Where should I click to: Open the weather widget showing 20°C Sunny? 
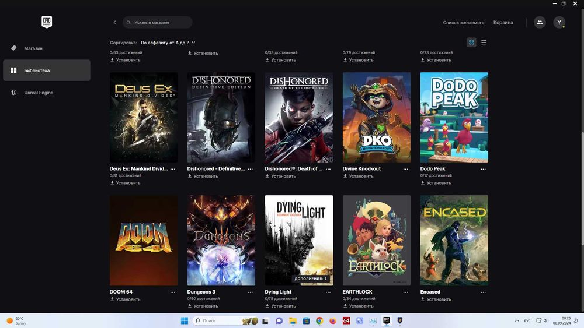point(16,320)
